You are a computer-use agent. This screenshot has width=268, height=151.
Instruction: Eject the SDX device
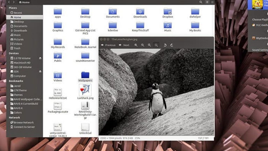(40, 71)
